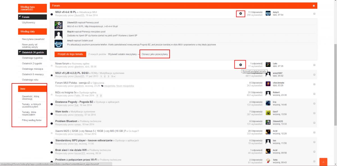337x166 pixels.
Task: Select Użytkownicy content type filter
Action: click(x=28, y=22)
